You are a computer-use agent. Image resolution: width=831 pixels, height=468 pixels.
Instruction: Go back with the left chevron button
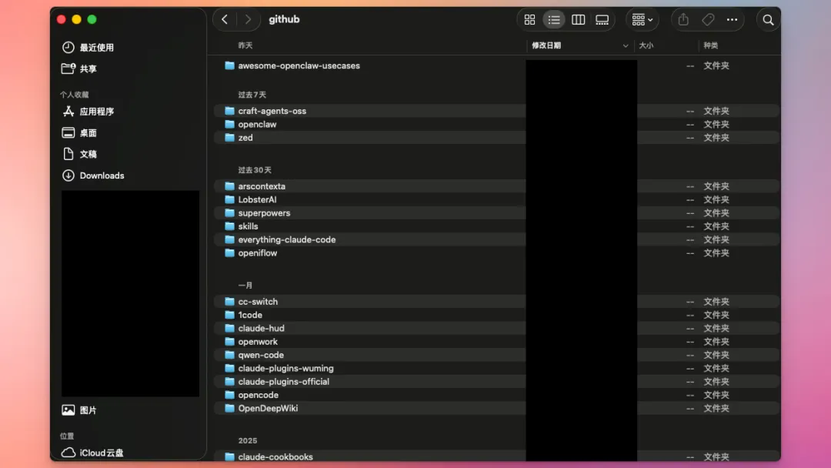[225, 19]
